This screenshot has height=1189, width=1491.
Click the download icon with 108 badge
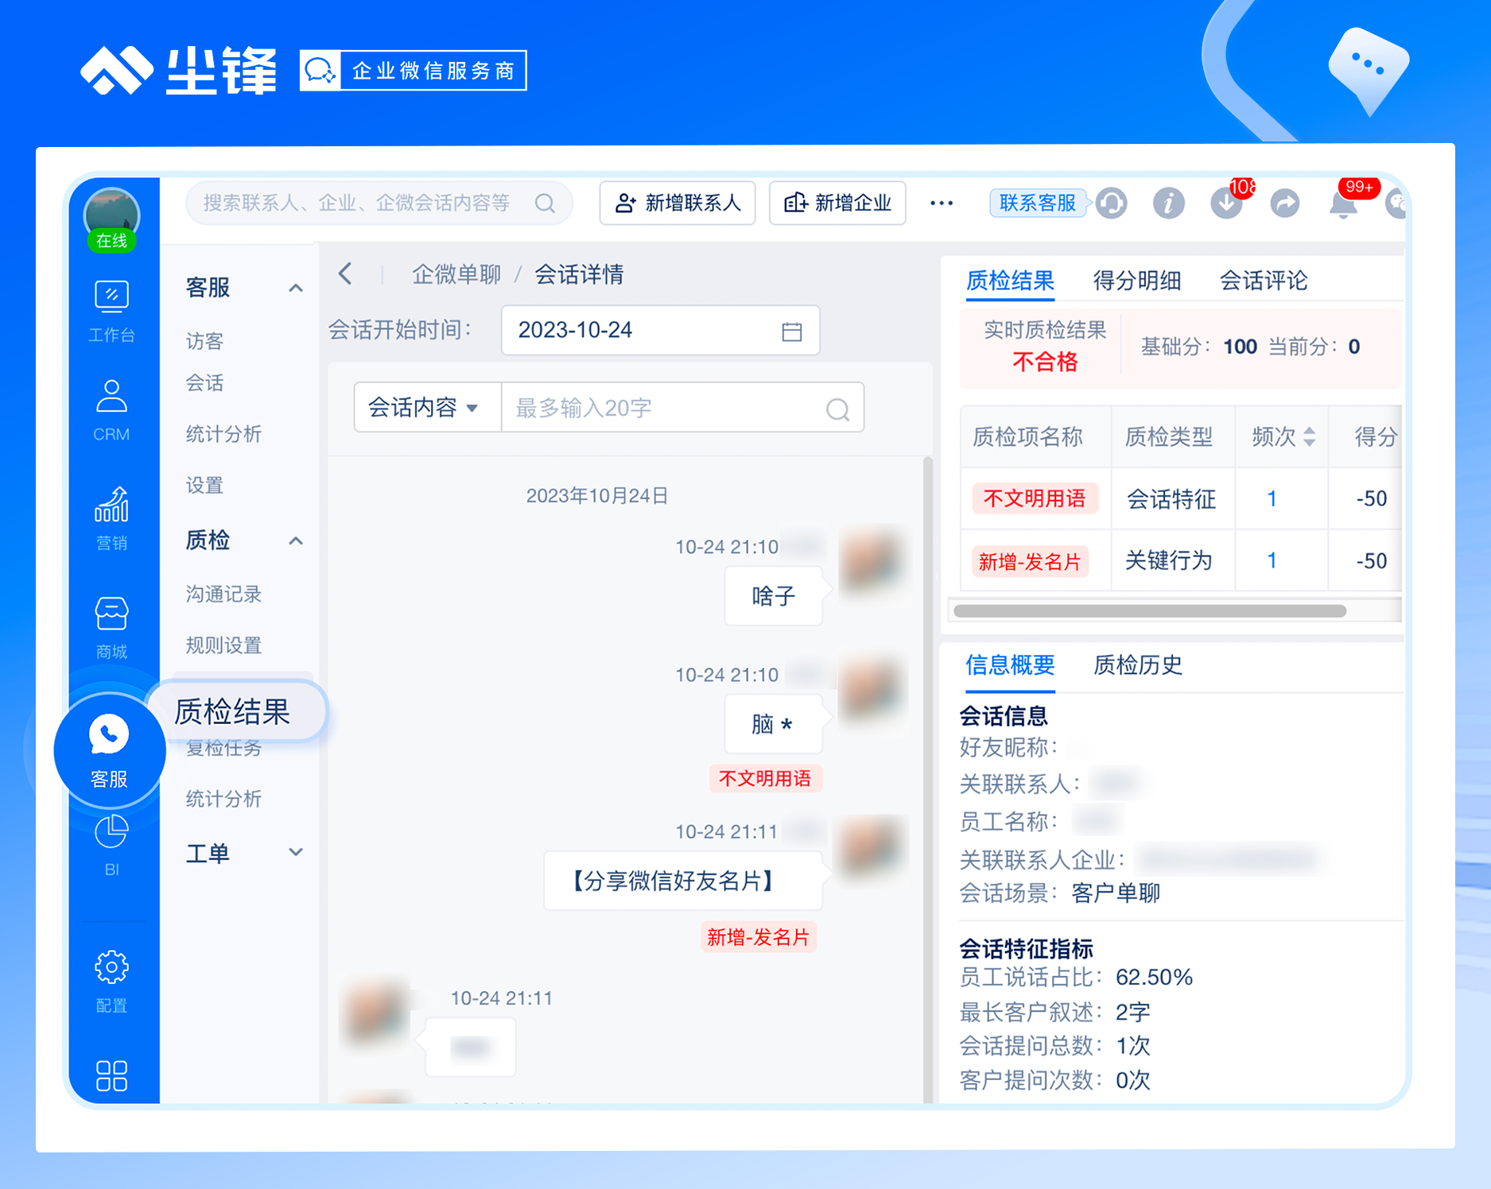click(x=1225, y=203)
